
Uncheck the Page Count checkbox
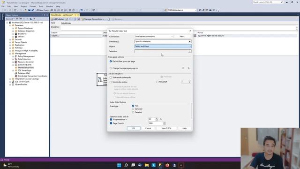pyautogui.click(x=111, y=123)
